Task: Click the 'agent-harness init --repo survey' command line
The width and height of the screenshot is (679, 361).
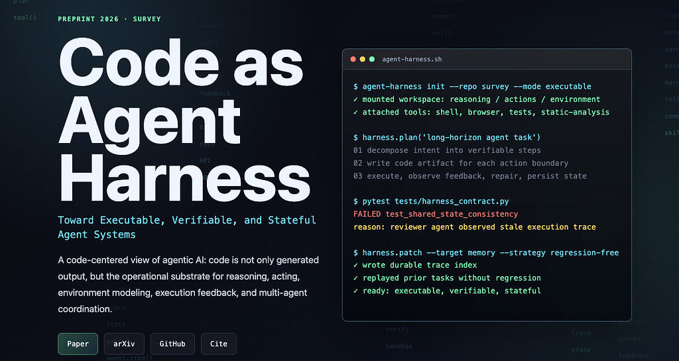Action: tap(472, 87)
